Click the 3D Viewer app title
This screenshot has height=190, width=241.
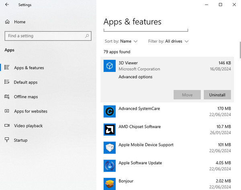[x=128, y=63]
